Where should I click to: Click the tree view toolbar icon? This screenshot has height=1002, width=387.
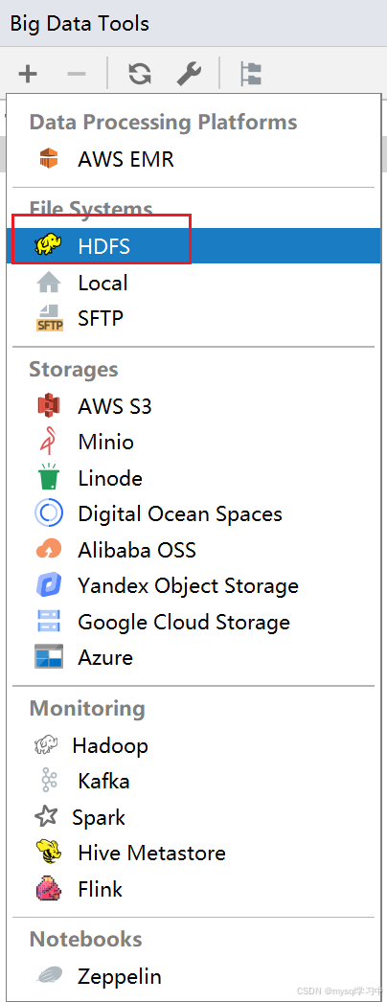pyautogui.click(x=250, y=74)
